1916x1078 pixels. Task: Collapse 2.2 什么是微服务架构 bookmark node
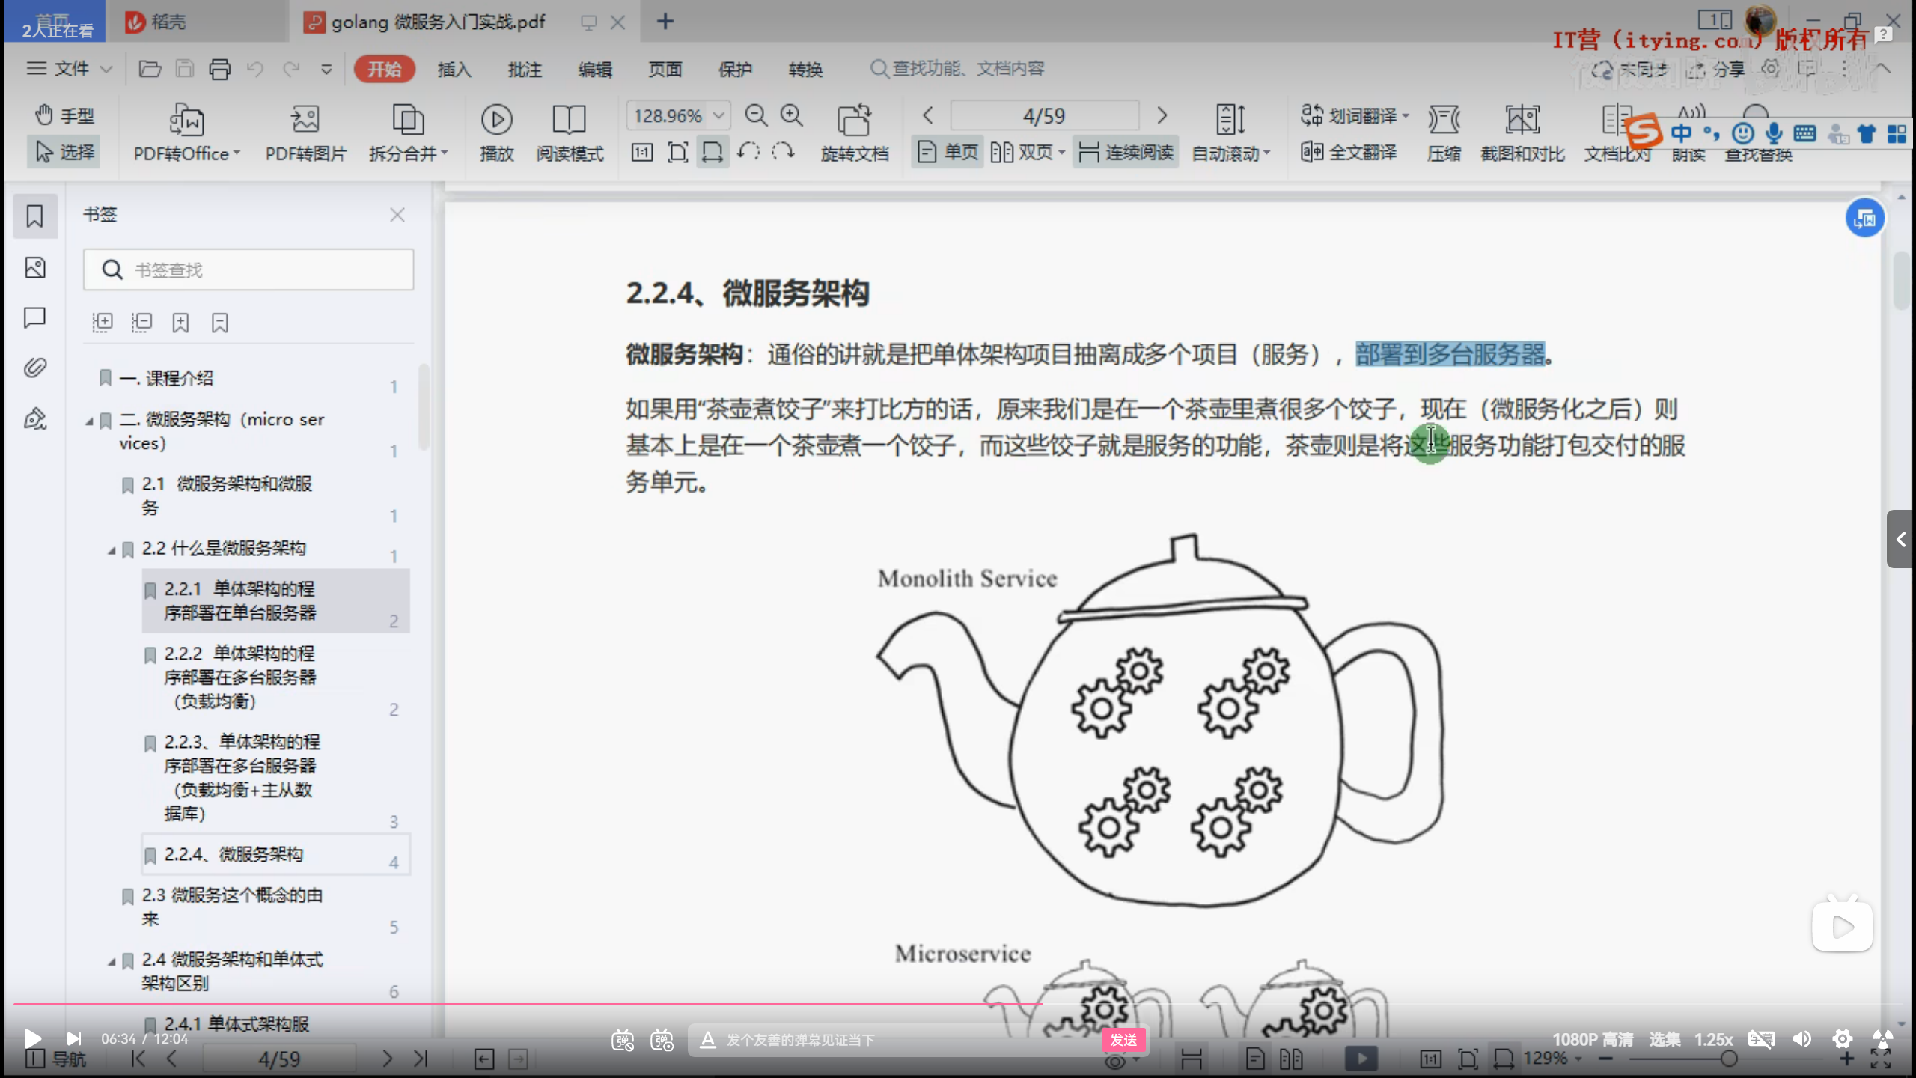tap(112, 550)
